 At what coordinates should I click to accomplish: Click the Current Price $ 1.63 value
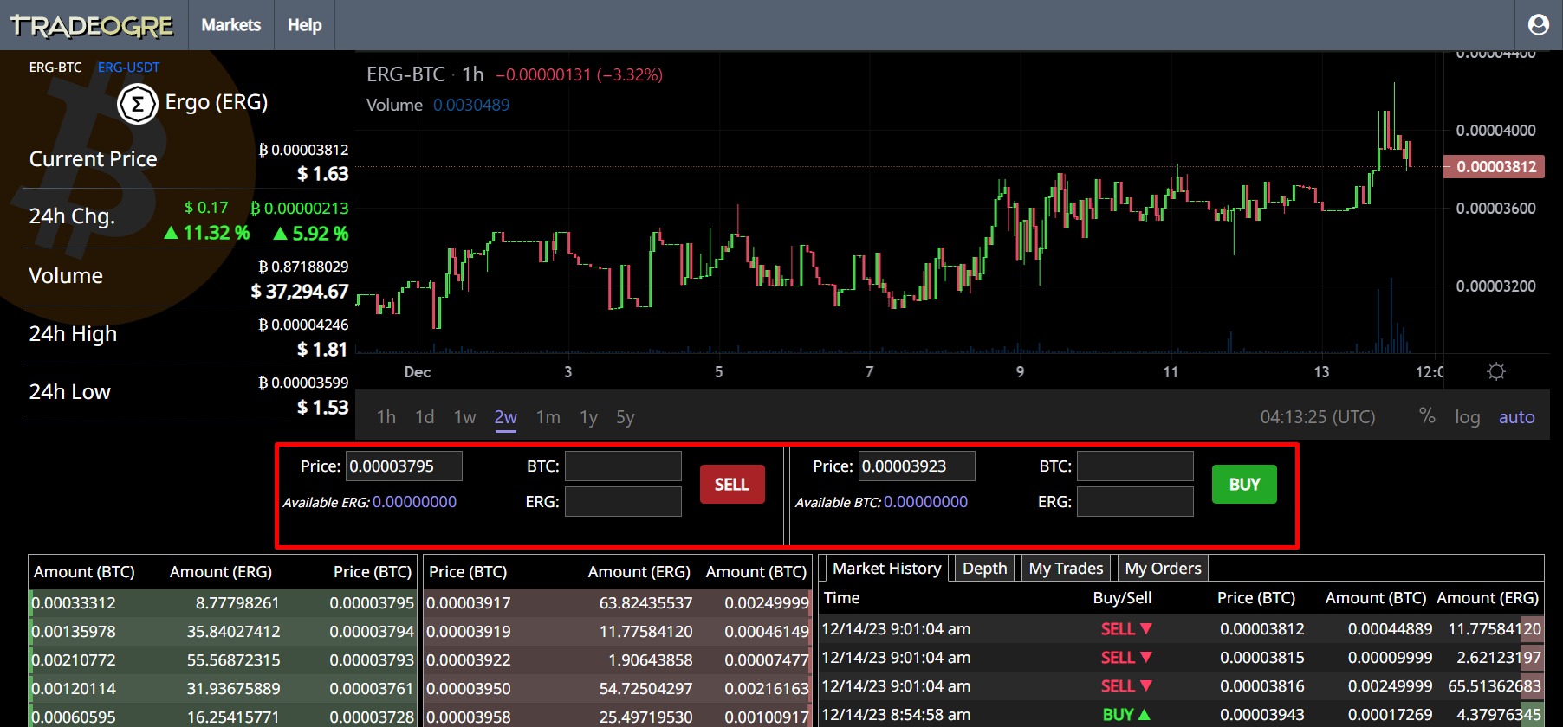(x=322, y=174)
